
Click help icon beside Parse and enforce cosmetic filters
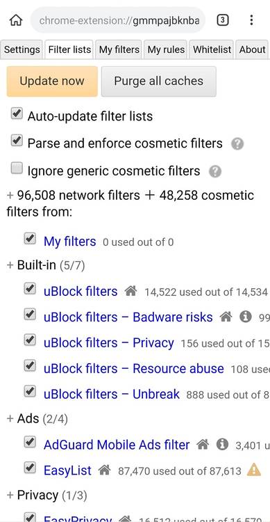[x=237, y=144]
